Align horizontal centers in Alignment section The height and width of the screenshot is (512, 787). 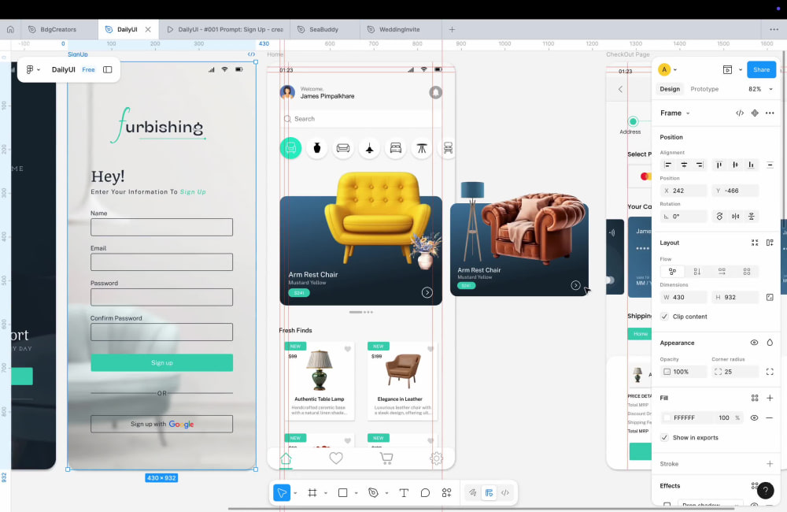tap(684, 165)
